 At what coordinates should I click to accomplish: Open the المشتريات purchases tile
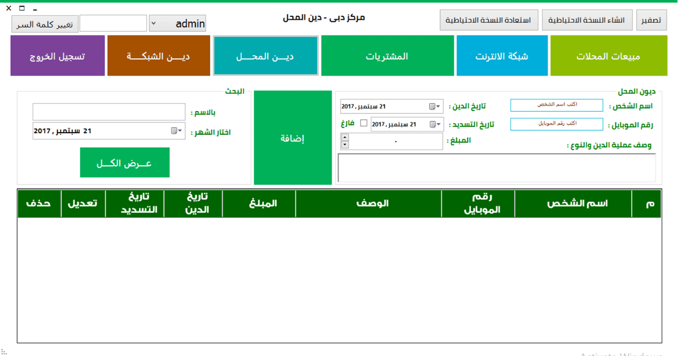point(387,56)
